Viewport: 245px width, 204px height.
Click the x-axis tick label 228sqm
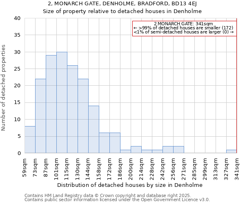click(152, 169)
